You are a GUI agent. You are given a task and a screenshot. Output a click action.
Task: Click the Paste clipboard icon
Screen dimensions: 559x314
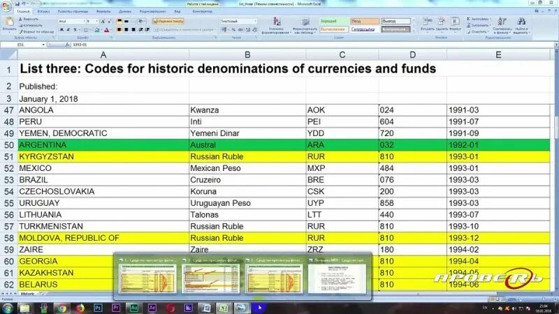(x=9, y=22)
